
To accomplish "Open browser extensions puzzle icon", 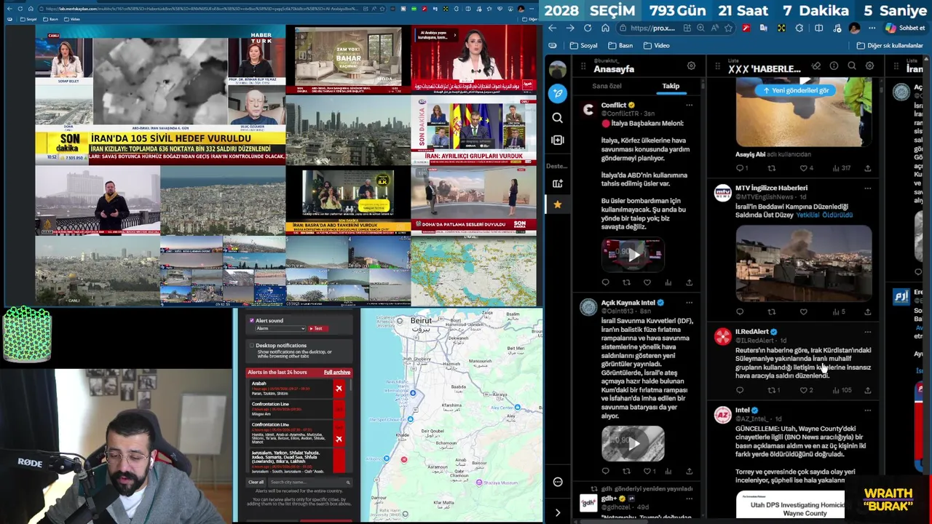I will click(x=799, y=28).
